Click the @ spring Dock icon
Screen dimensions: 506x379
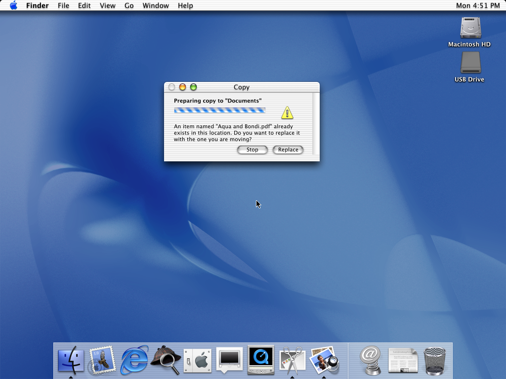[371, 360]
